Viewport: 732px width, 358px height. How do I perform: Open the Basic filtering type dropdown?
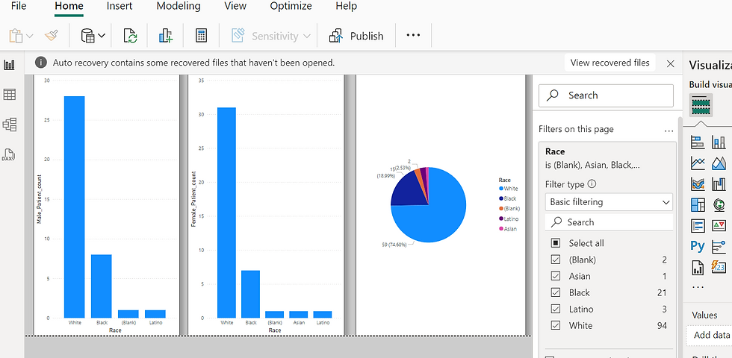pyautogui.click(x=609, y=202)
